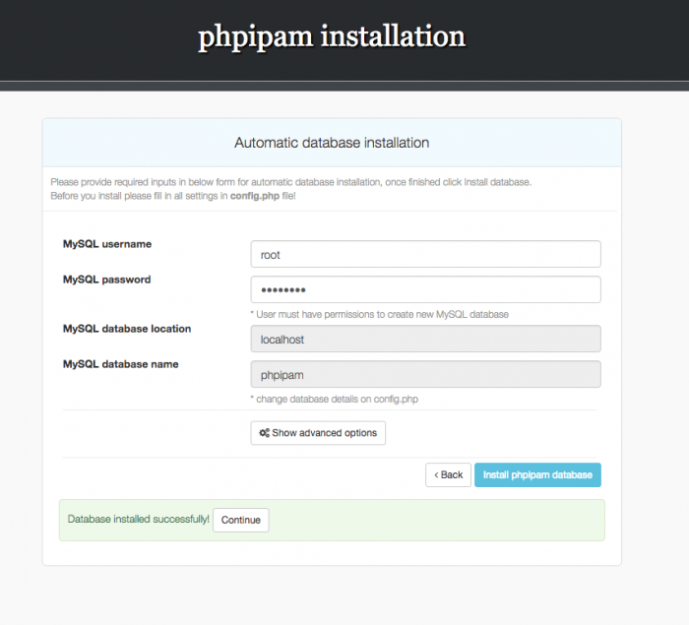
Task: Click the MySQL password field
Action: (425, 289)
